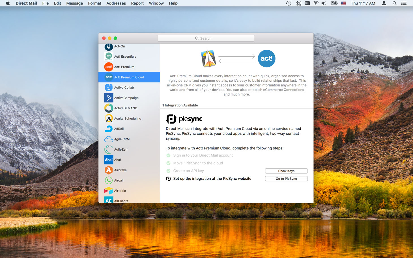Select the Airtable icon

pyautogui.click(x=109, y=191)
